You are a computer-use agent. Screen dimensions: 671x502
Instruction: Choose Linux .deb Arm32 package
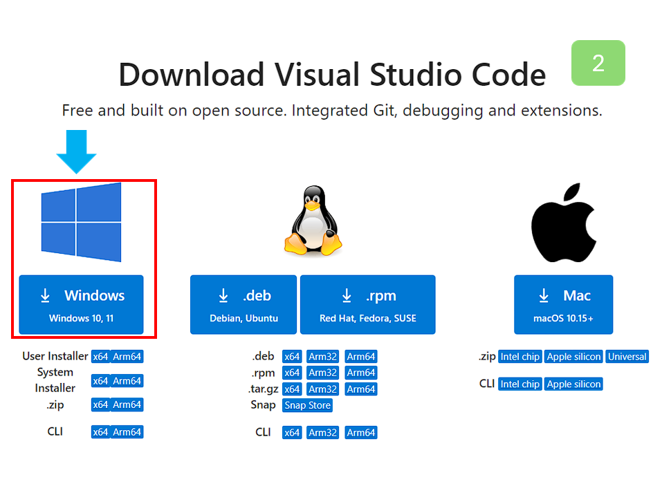(x=322, y=357)
